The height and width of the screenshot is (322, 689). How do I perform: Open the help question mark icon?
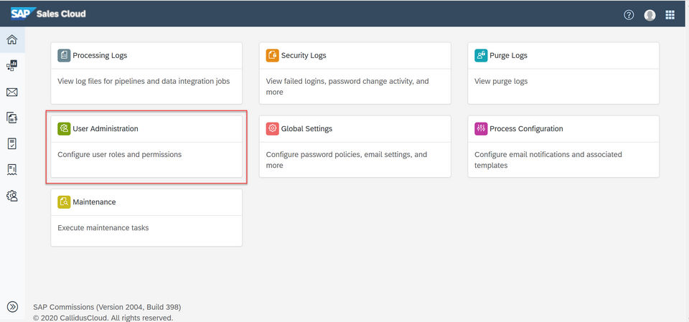pos(629,14)
